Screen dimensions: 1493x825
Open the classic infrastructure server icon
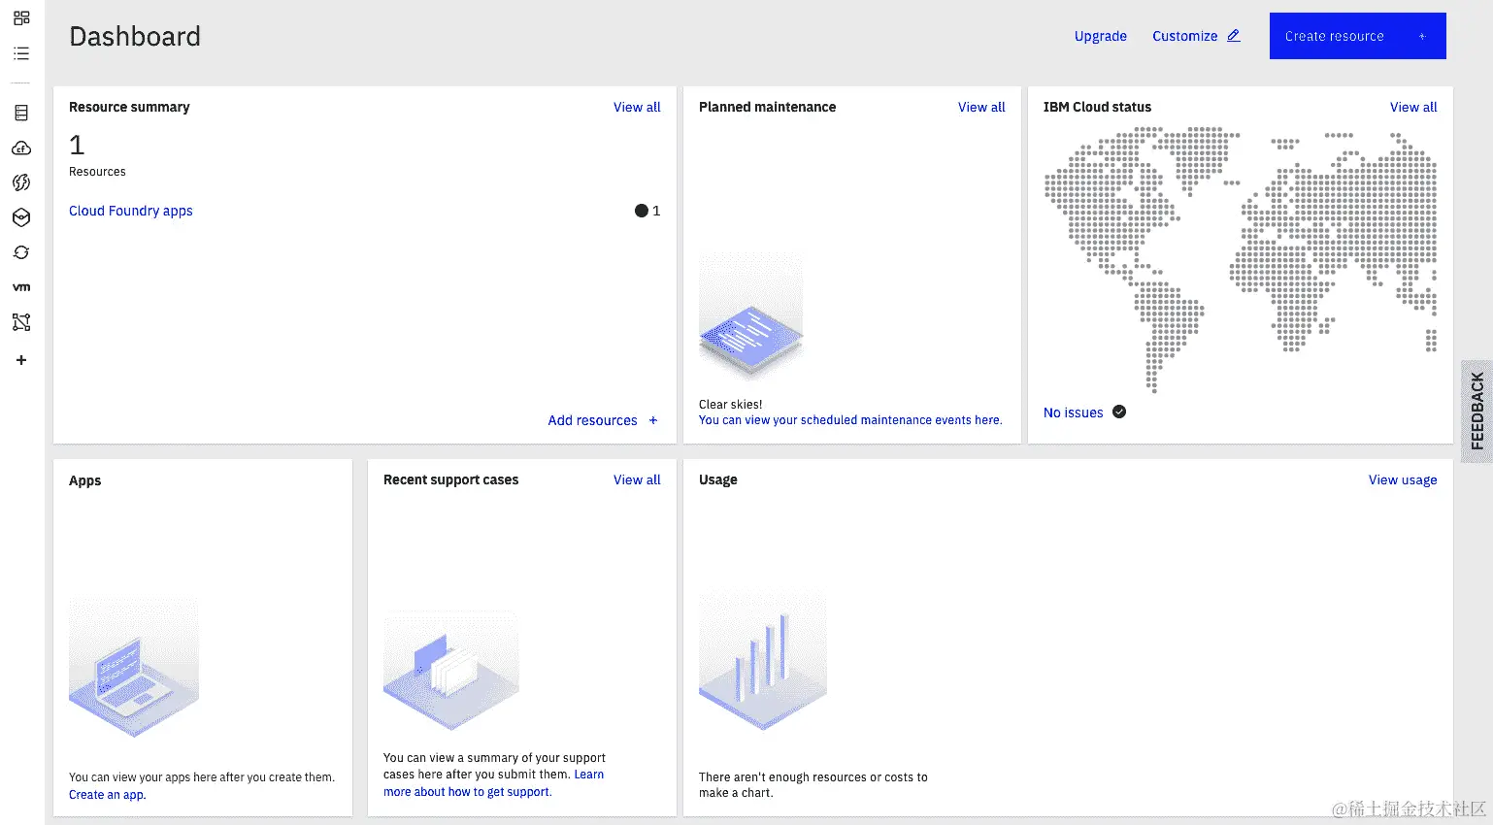click(21, 113)
